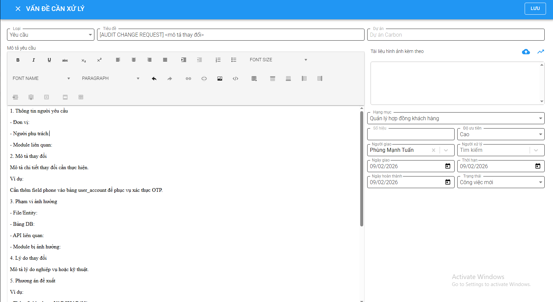553x302 pixels.
Task: Toggle bold formatting in editor toolbar
Action: (x=18, y=60)
